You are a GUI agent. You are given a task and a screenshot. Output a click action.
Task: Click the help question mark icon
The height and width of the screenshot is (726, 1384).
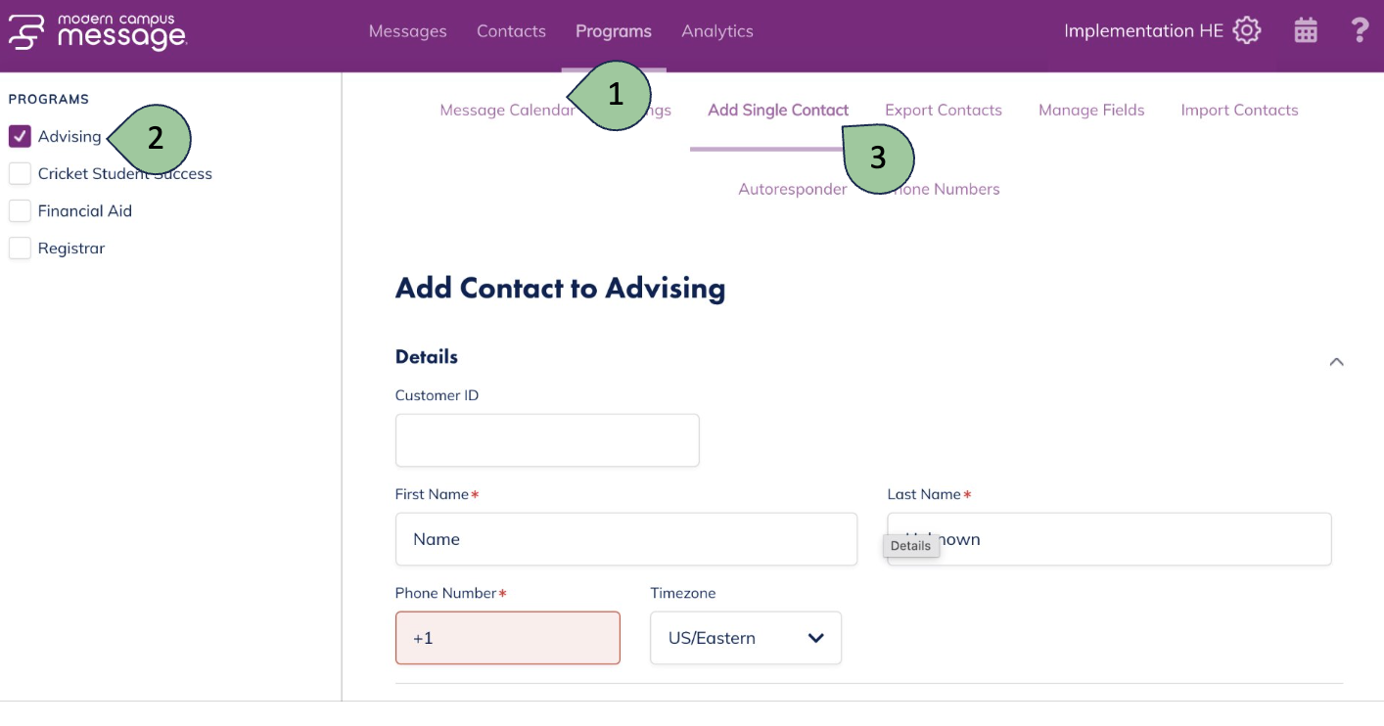point(1360,30)
